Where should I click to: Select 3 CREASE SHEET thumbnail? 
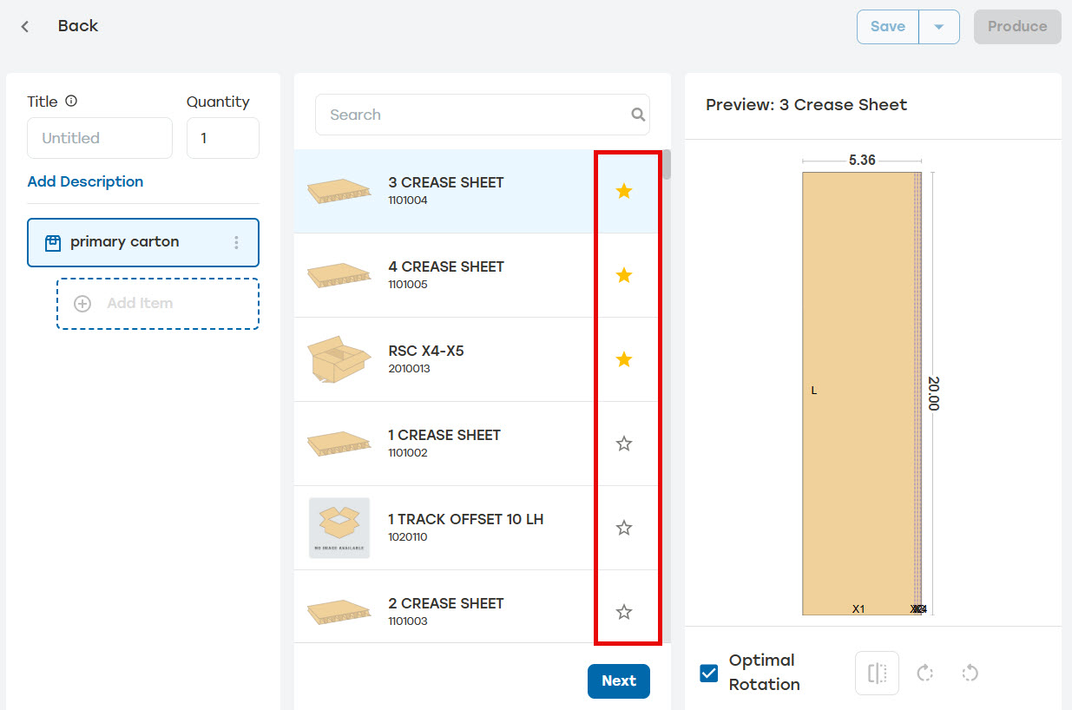click(x=339, y=192)
